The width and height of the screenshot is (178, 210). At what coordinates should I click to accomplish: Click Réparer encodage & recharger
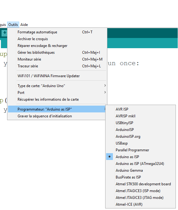point(57,46)
